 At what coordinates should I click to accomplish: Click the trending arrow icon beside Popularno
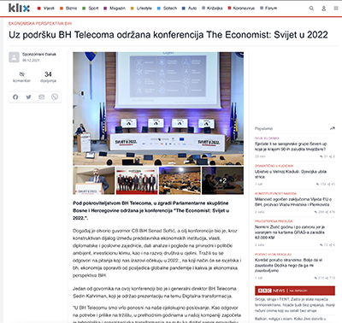pyautogui.click(x=333, y=128)
